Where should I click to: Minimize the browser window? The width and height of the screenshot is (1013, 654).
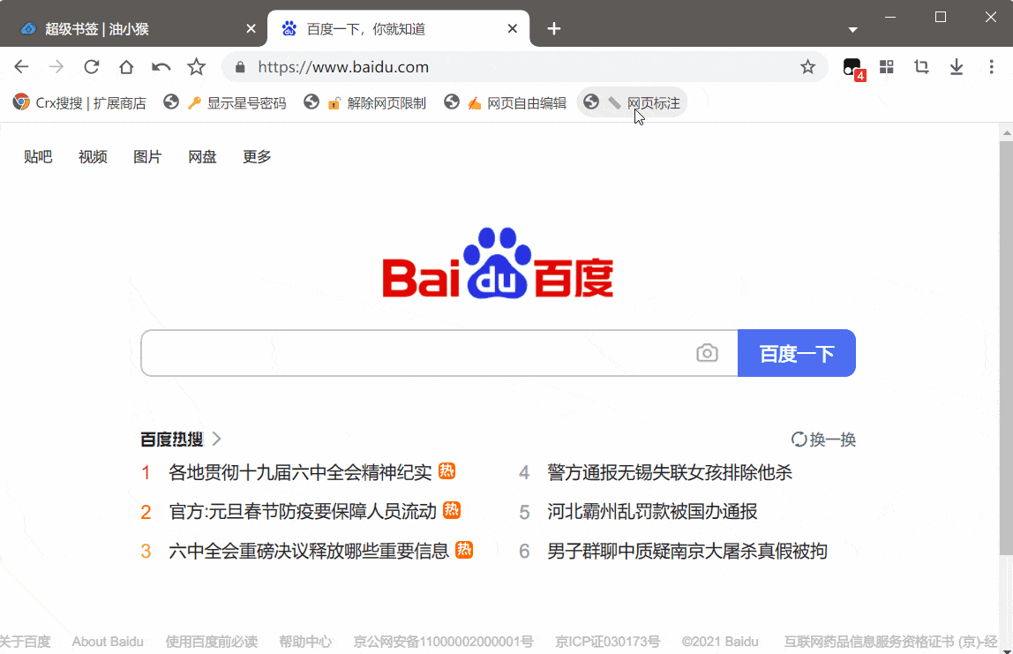[x=890, y=18]
